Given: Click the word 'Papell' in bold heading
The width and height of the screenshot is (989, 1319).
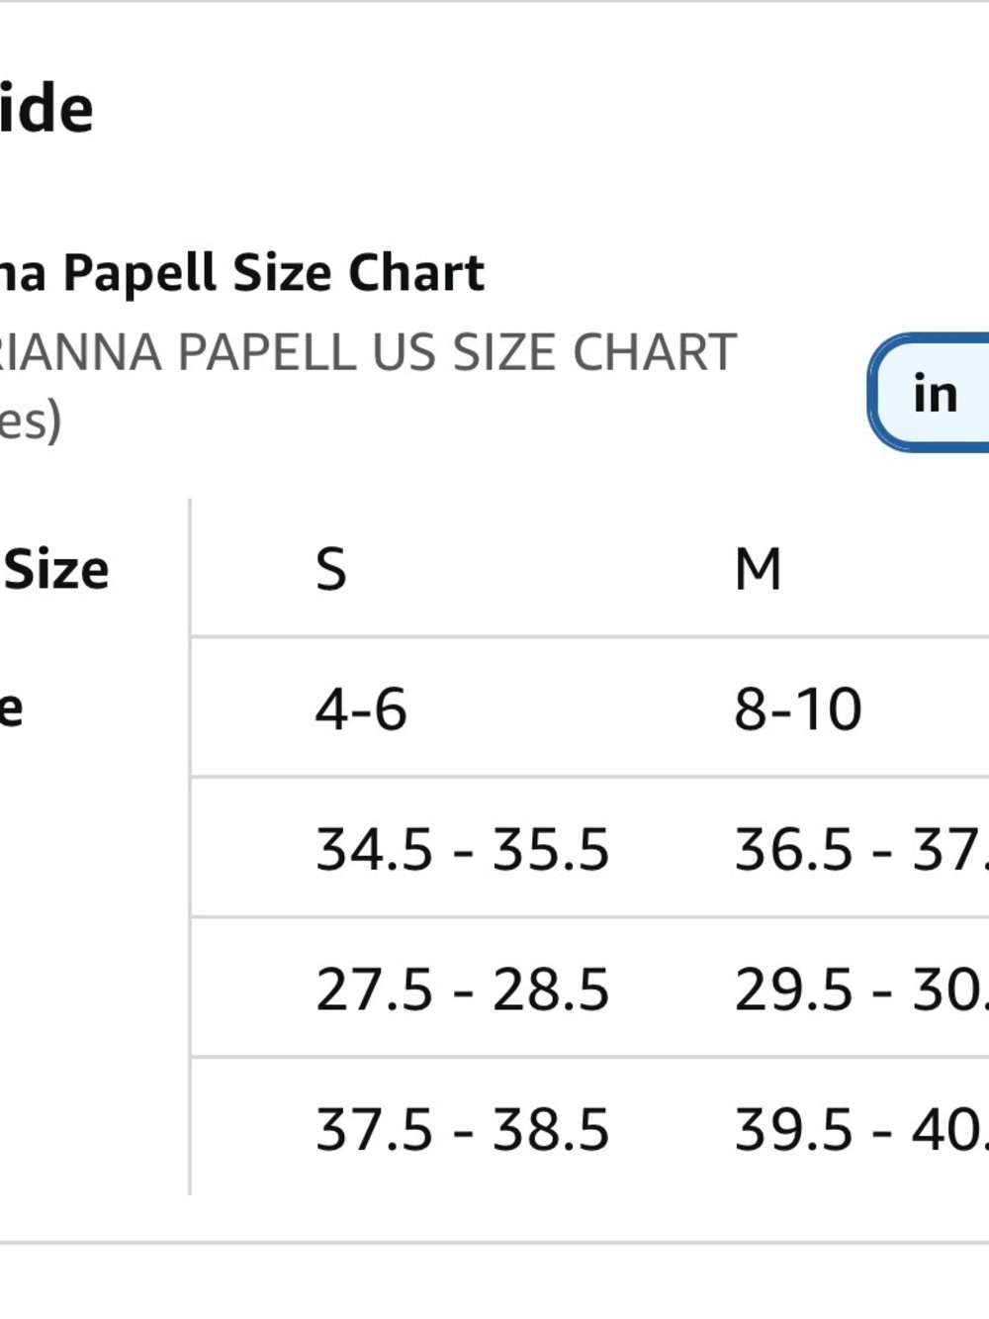Looking at the screenshot, I should coord(139,274).
